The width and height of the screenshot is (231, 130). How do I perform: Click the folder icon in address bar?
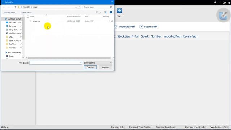pyautogui.click(x=19, y=7)
